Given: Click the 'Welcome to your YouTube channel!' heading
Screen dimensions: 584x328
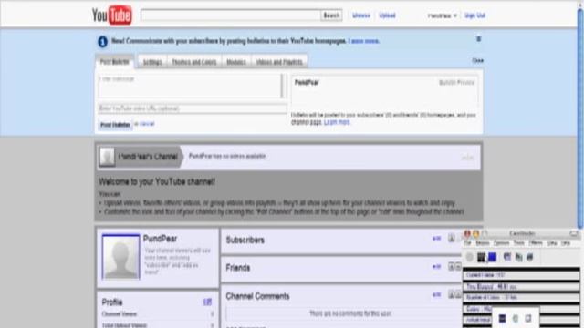Looking at the screenshot, I should [157, 182].
